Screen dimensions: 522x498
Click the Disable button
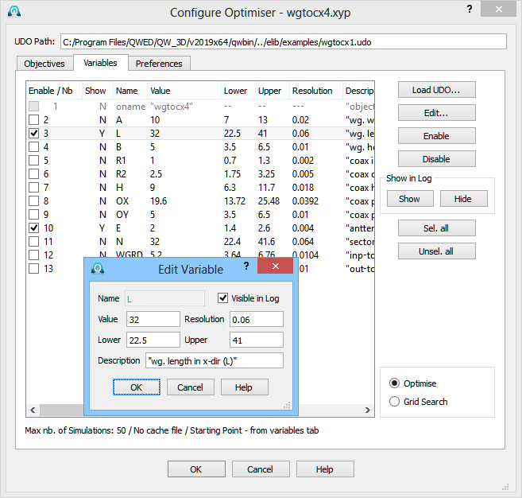436,159
